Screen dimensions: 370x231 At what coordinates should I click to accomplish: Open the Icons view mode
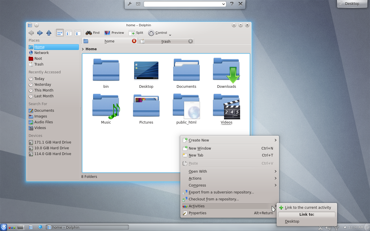click(x=60, y=33)
